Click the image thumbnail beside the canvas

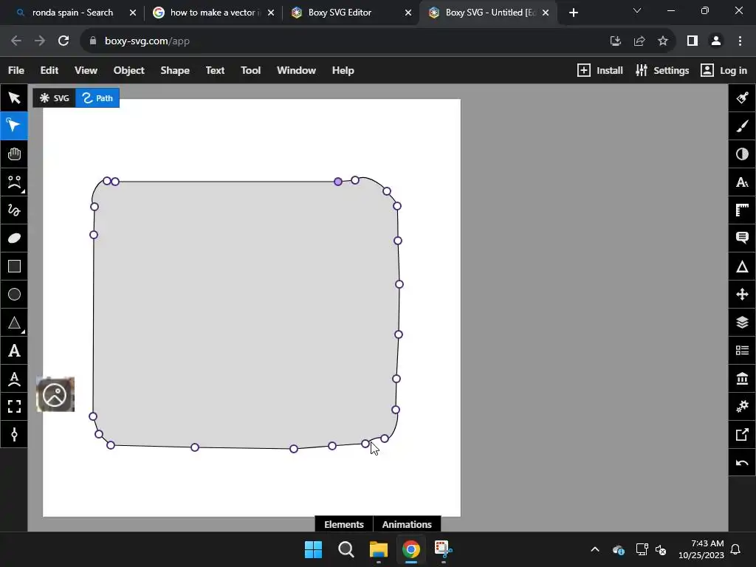(55, 395)
